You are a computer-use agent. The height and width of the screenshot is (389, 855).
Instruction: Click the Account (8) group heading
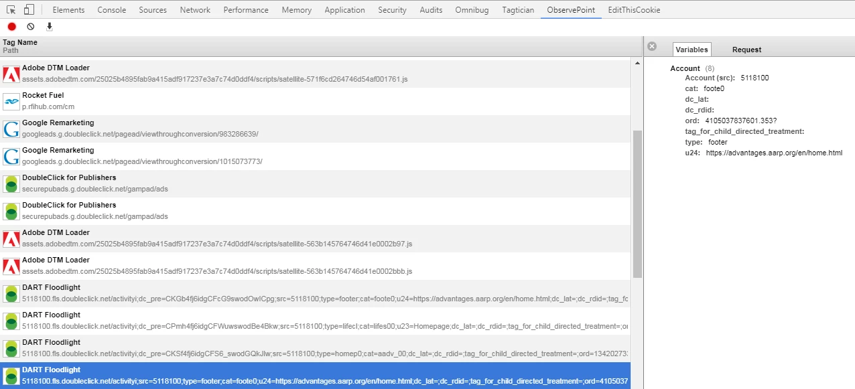click(692, 68)
